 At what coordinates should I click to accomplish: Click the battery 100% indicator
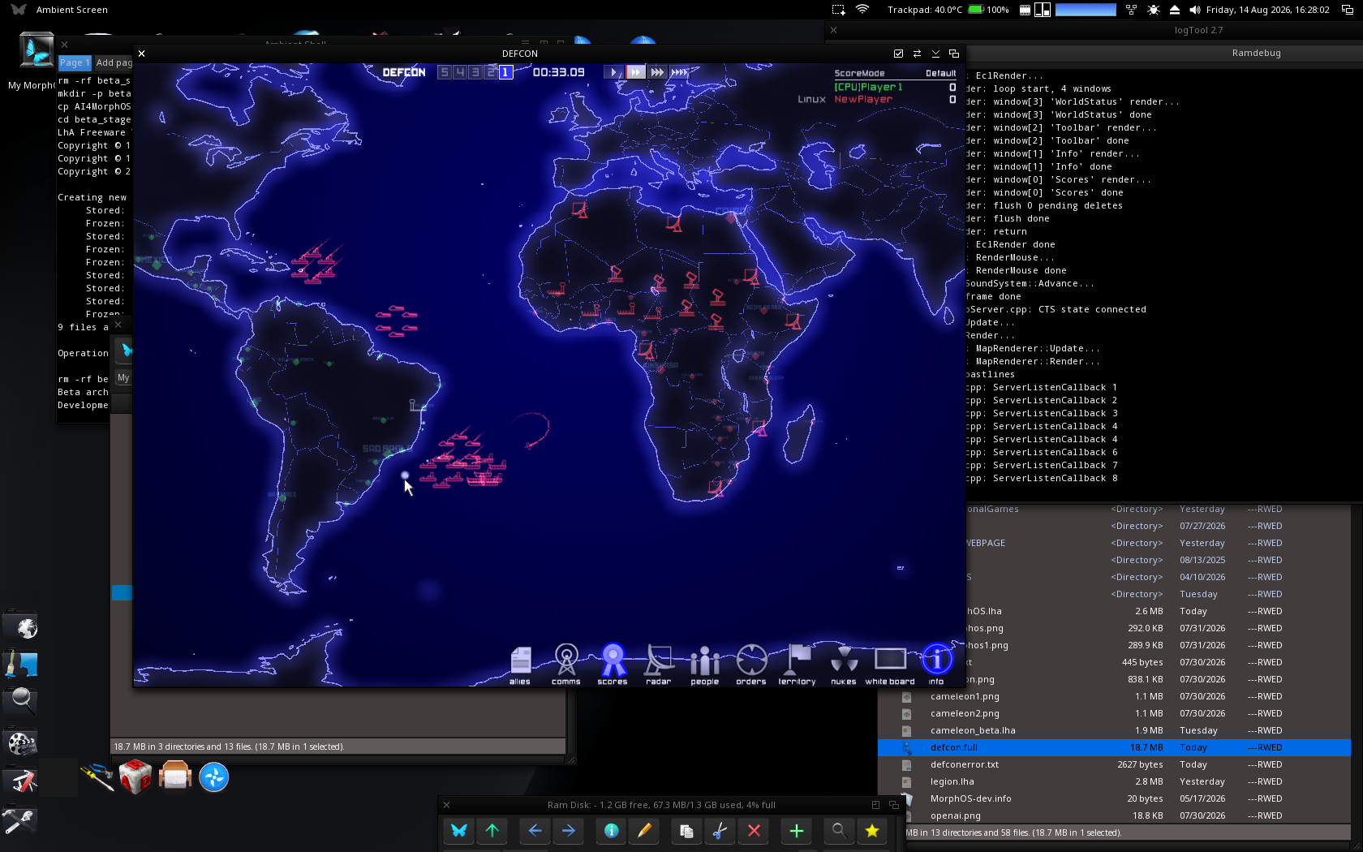click(988, 10)
